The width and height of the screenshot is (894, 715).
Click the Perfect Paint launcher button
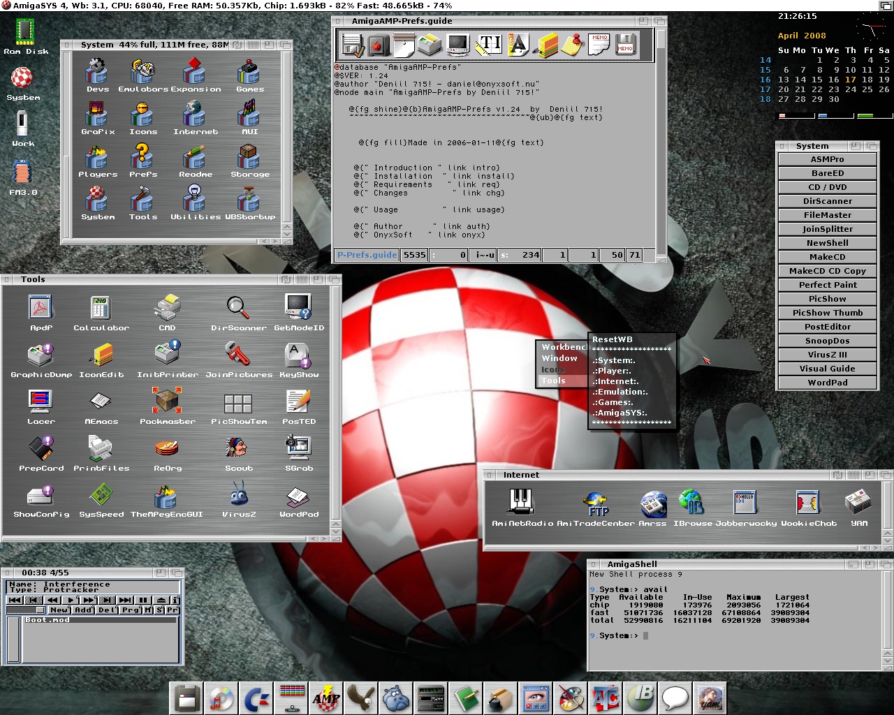pos(827,285)
